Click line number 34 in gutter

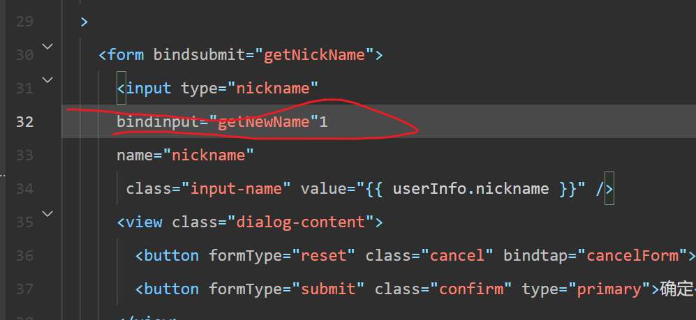[x=24, y=189]
